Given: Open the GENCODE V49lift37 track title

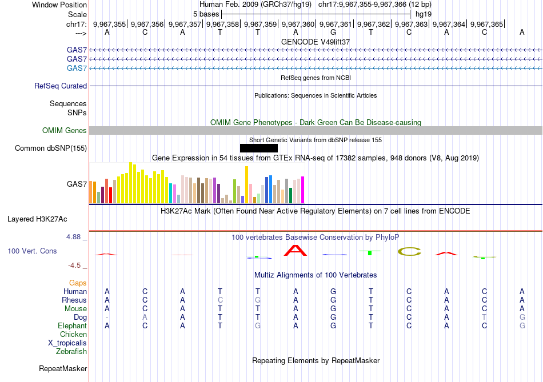Looking at the screenshot, I should [x=315, y=42].
